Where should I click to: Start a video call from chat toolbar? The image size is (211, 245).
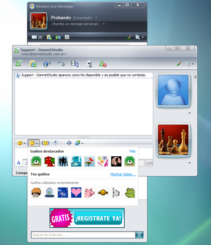[x=47, y=64]
